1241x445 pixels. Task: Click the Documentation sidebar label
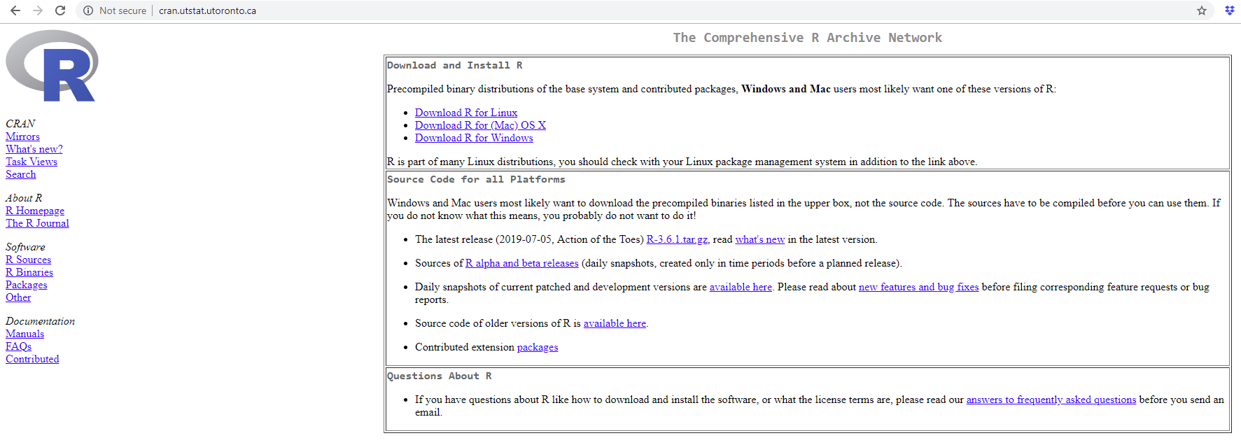[40, 321]
